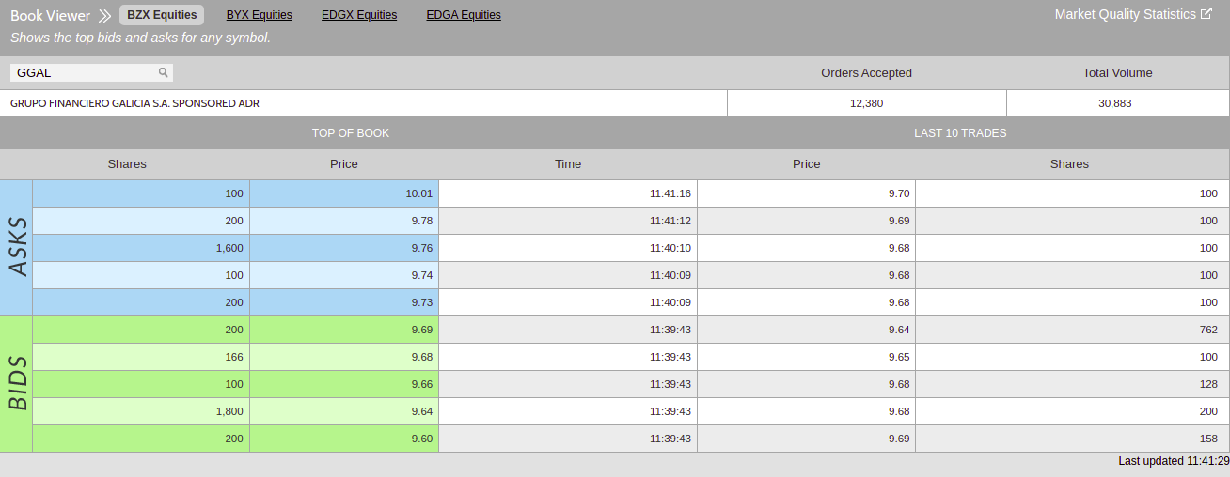The height and width of the screenshot is (477, 1230).
Task: Click the search magnifier icon in symbol box
Action: click(163, 72)
